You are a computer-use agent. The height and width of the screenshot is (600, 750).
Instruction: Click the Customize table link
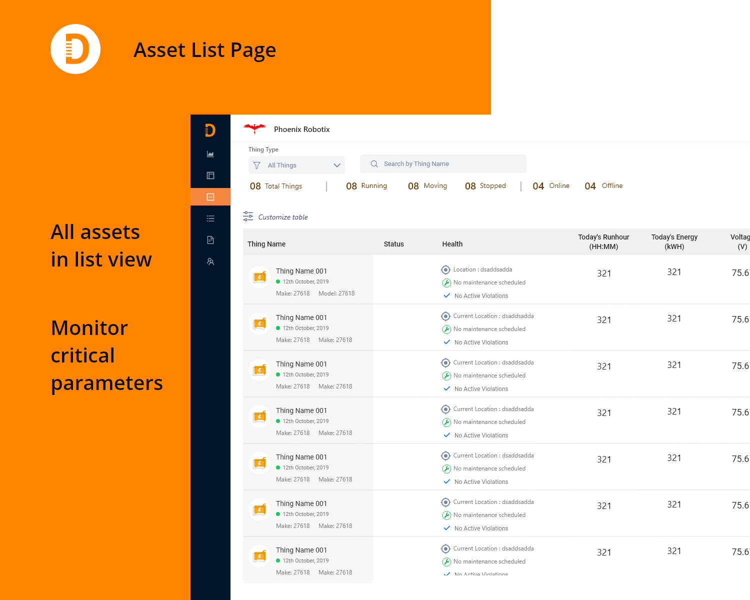282,216
